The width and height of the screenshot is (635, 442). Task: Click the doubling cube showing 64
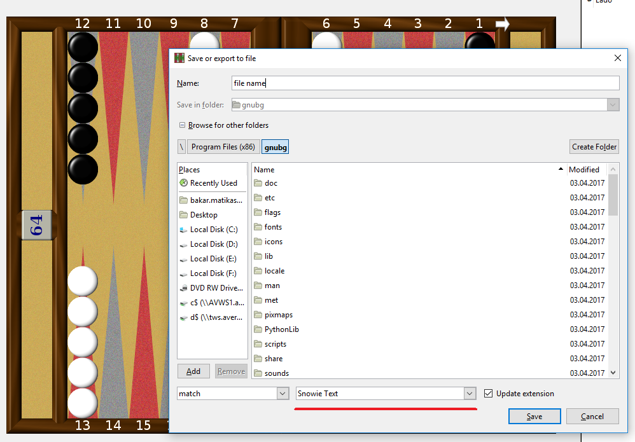tap(37, 224)
